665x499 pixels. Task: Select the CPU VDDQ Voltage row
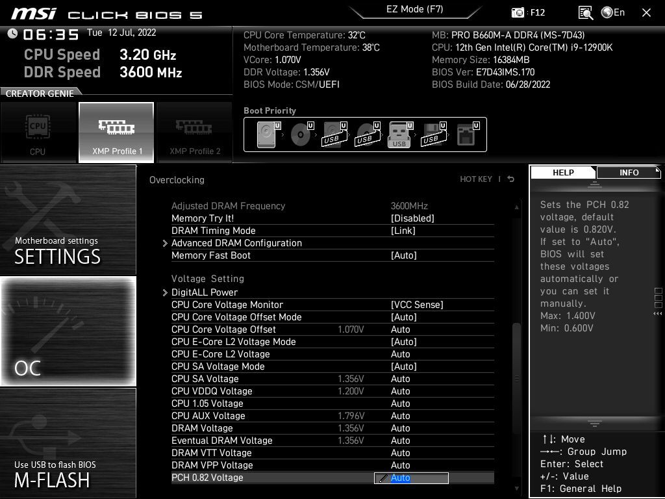pyautogui.click(x=333, y=390)
